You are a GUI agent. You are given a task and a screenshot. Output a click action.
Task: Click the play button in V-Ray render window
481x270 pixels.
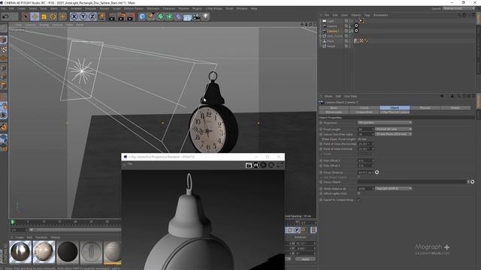pyautogui.click(x=264, y=165)
